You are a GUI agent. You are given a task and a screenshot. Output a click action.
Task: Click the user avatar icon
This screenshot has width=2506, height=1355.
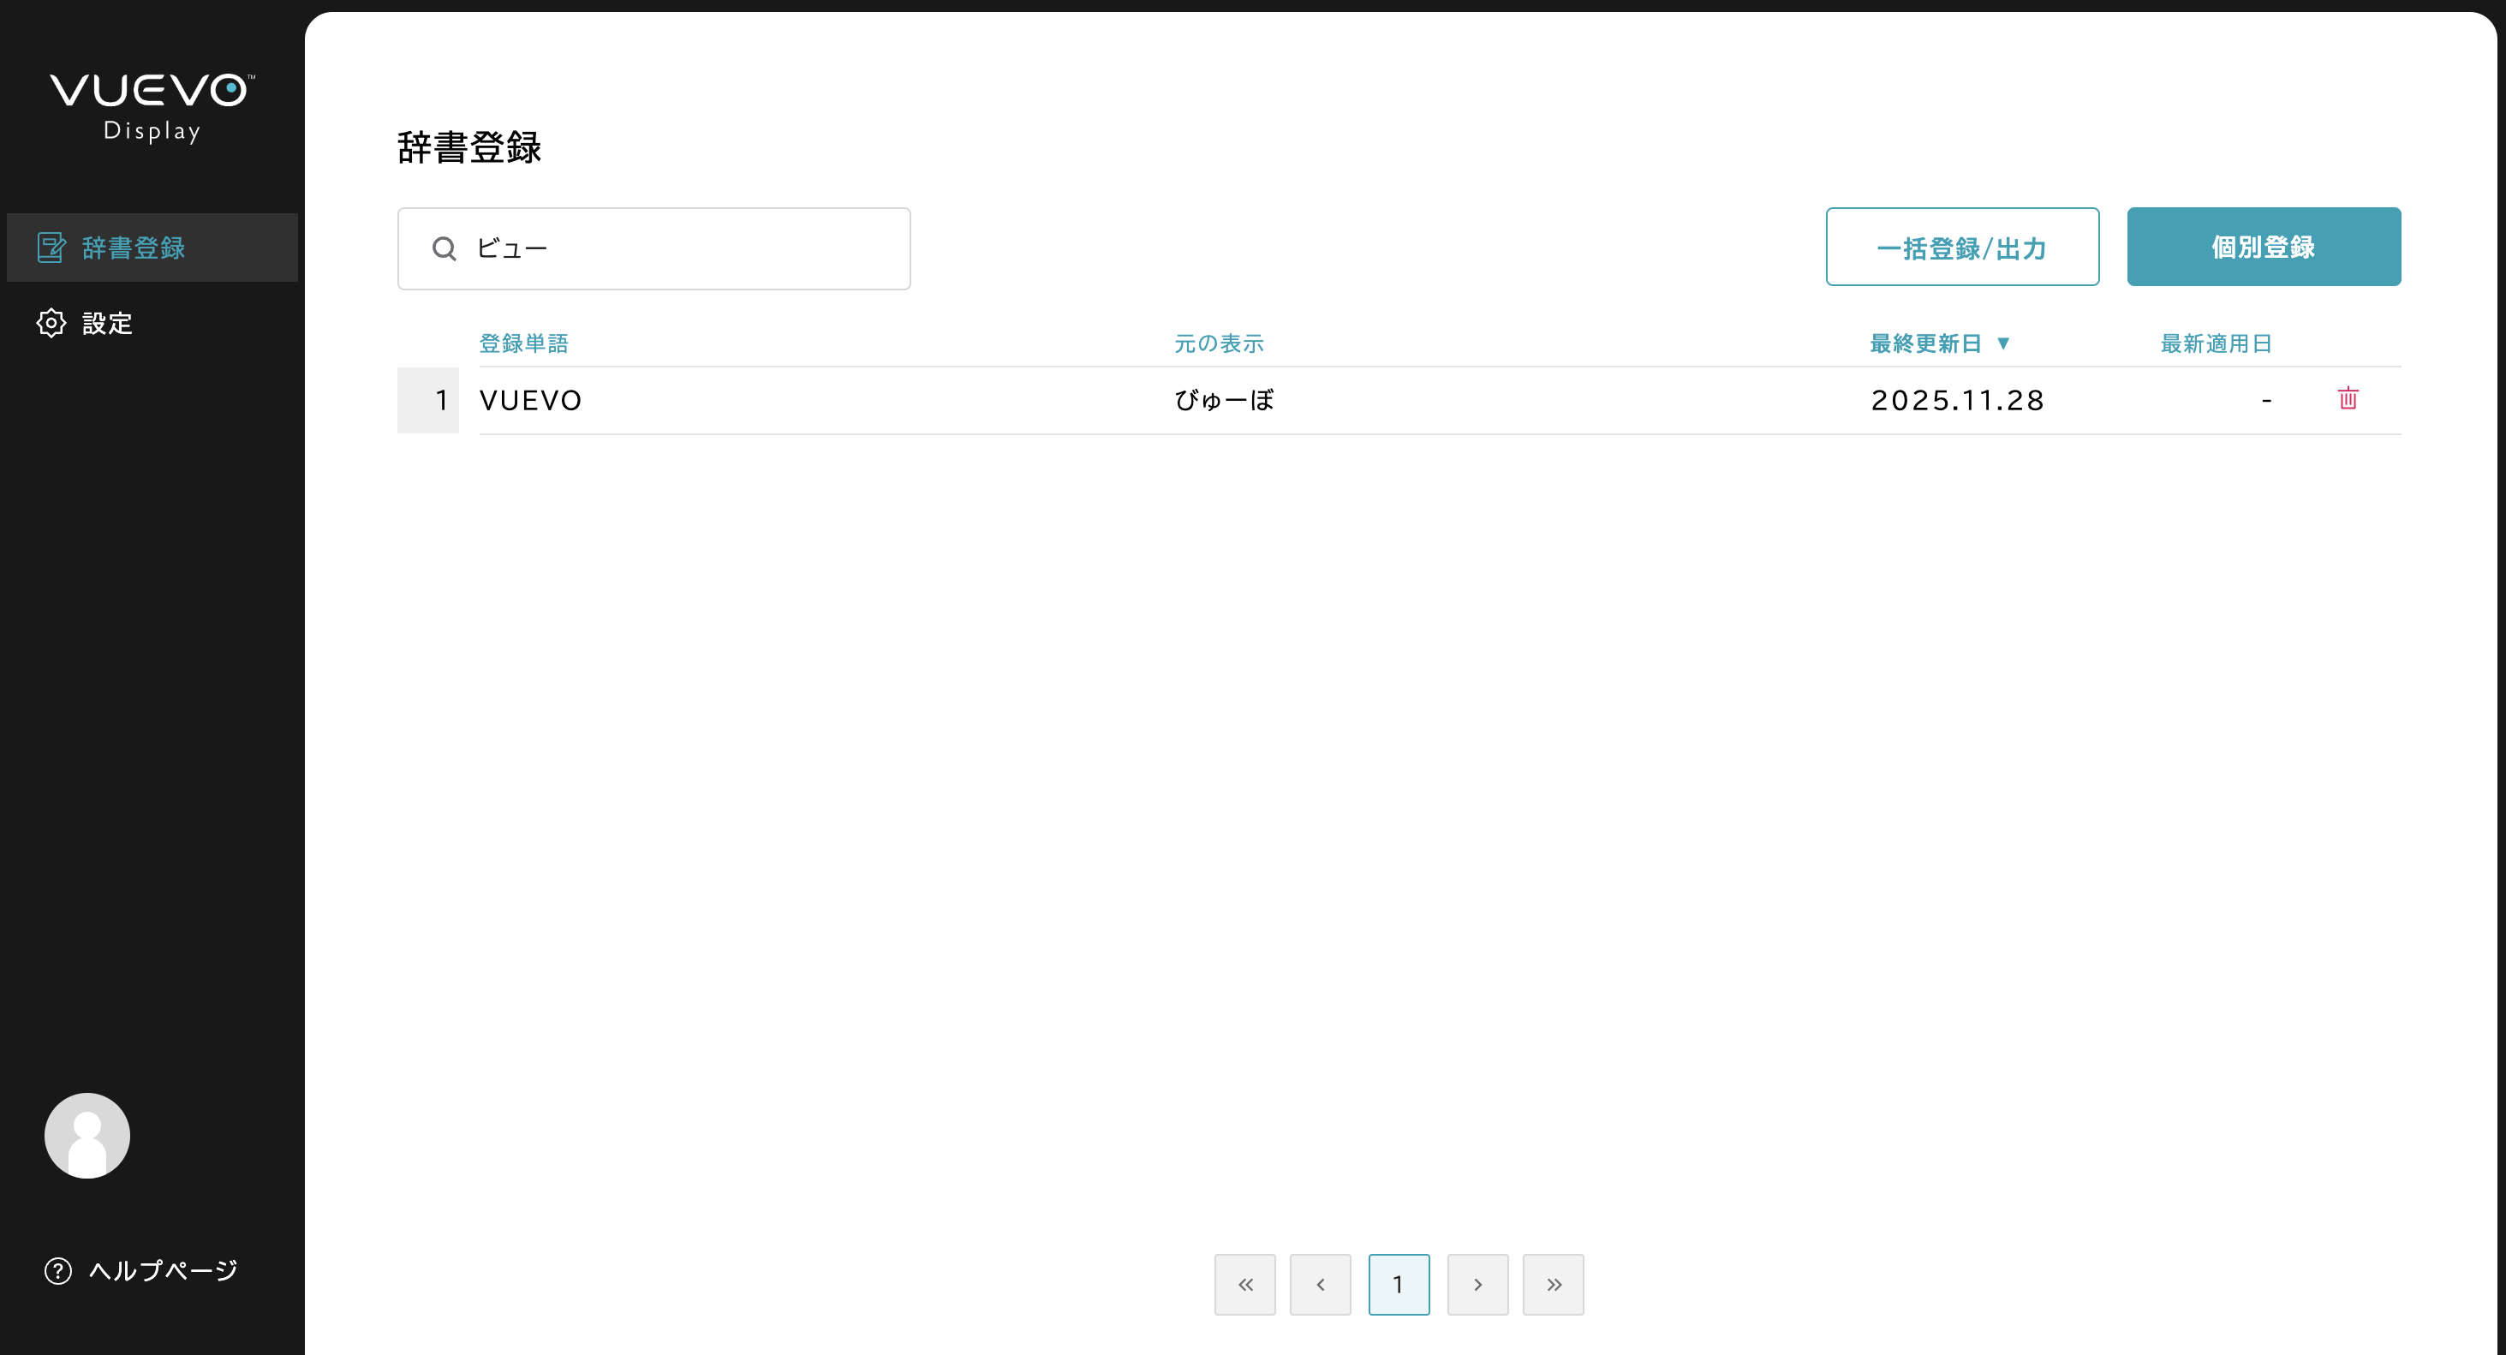click(x=87, y=1135)
